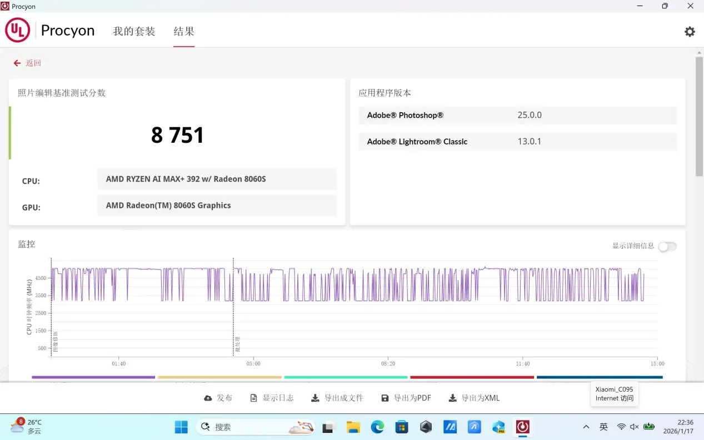The height and width of the screenshot is (440, 704).
Task: Open File Explorer from the taskbar
Action: pos(353,427)
